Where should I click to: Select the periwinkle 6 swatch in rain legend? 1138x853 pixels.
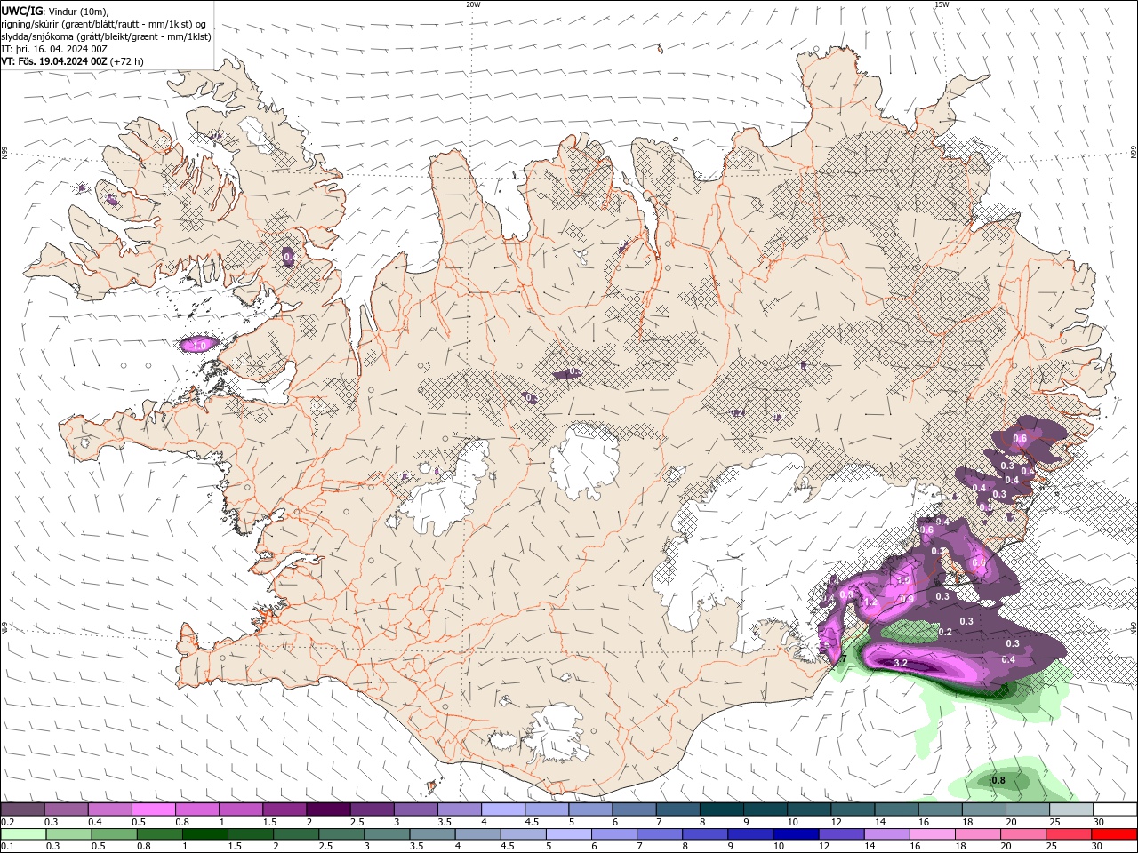click(x=614, y=834)
